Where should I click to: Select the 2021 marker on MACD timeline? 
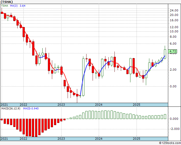(4, 139)
